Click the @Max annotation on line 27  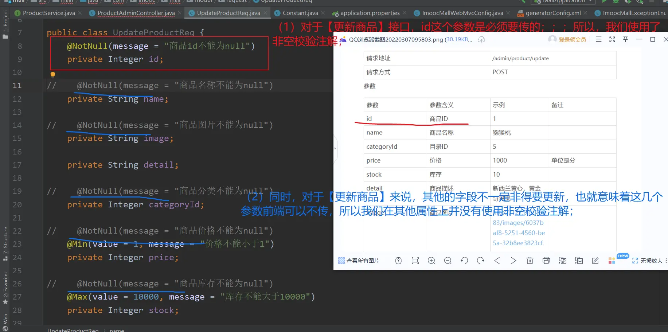coord(77,297)
